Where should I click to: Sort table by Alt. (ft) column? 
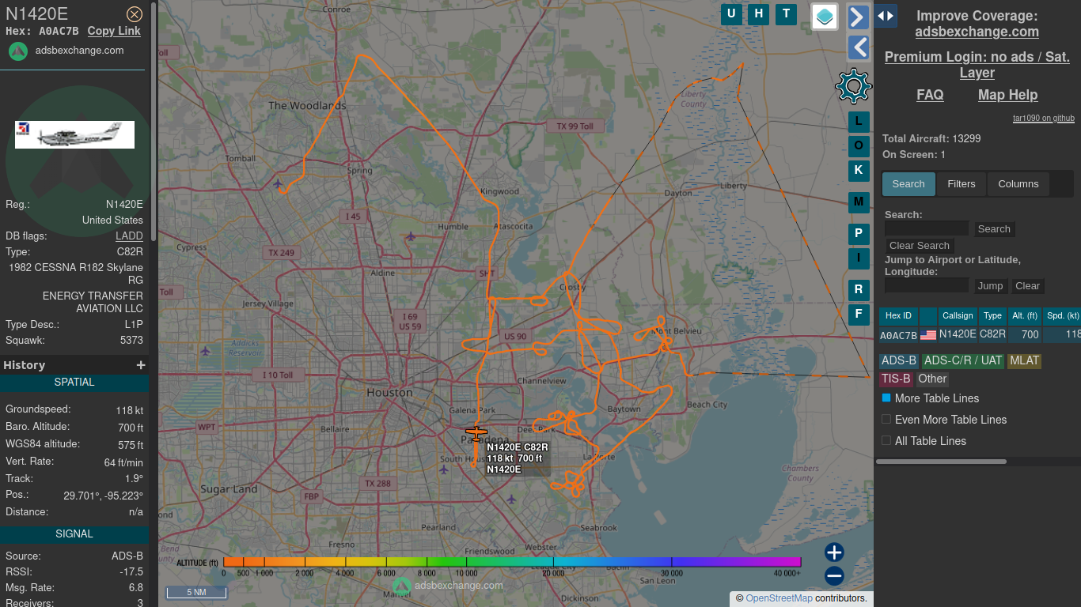point(1025,316)
